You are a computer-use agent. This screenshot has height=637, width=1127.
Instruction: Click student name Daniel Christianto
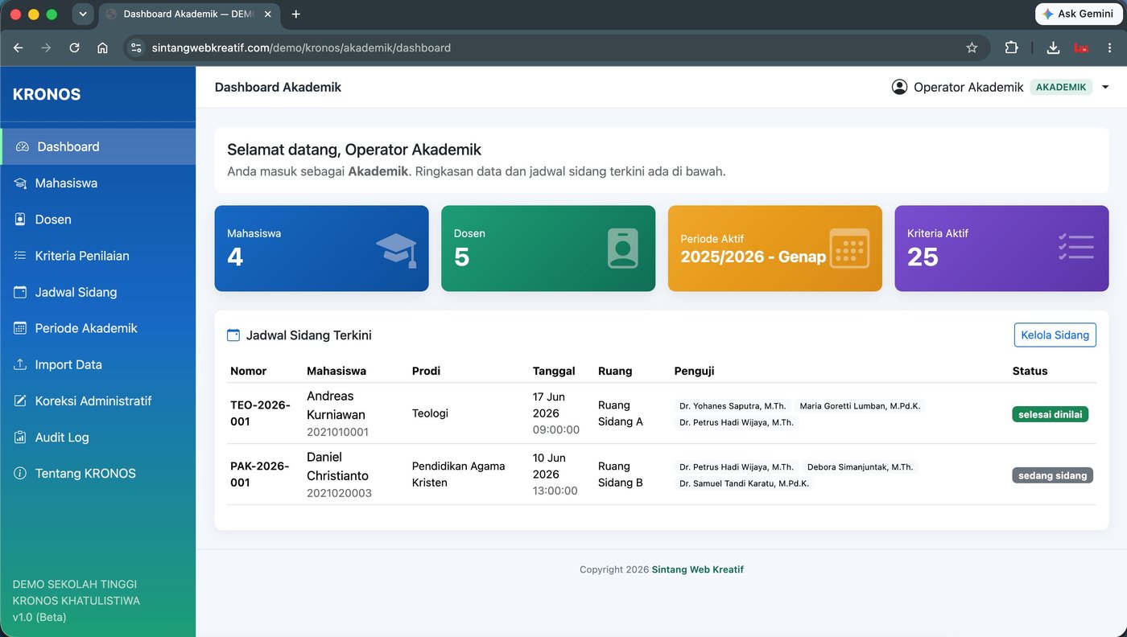(x=337, y=466)
